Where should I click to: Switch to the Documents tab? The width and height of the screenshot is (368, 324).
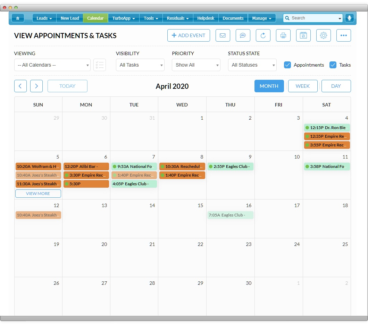tap(233, 18)
